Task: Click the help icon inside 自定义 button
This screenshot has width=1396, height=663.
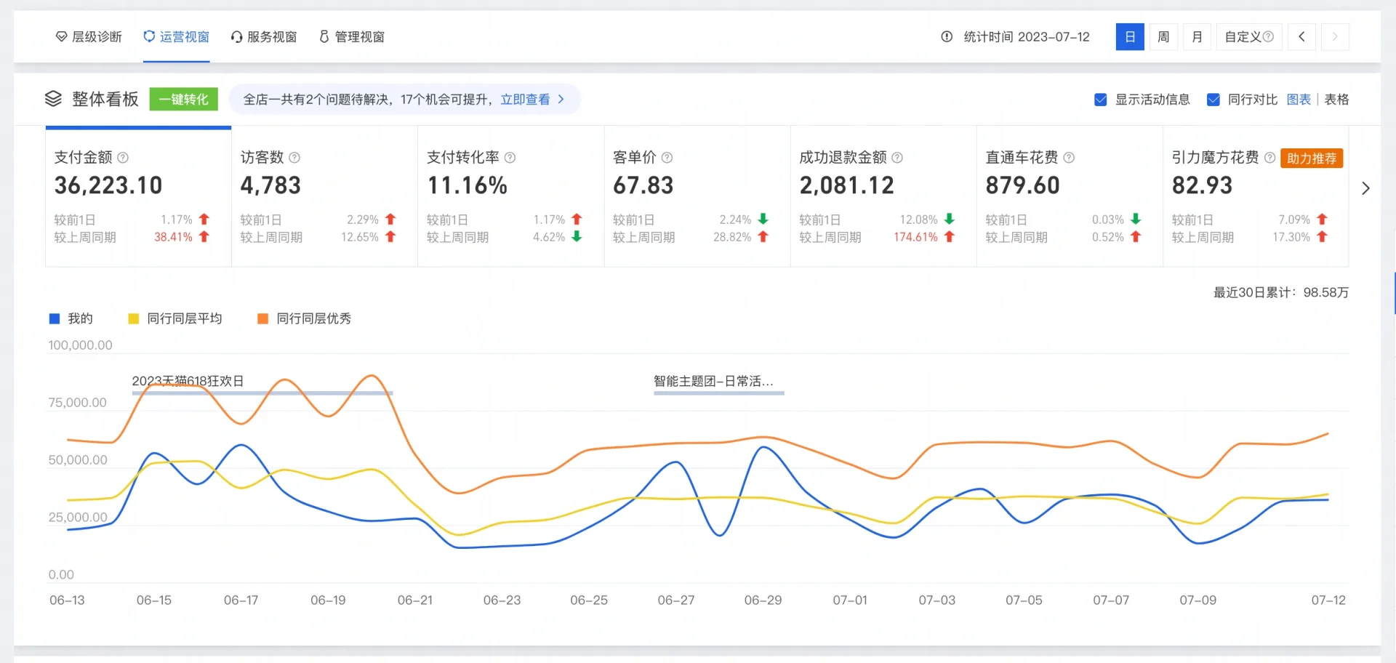Action: click(1268, 36)
